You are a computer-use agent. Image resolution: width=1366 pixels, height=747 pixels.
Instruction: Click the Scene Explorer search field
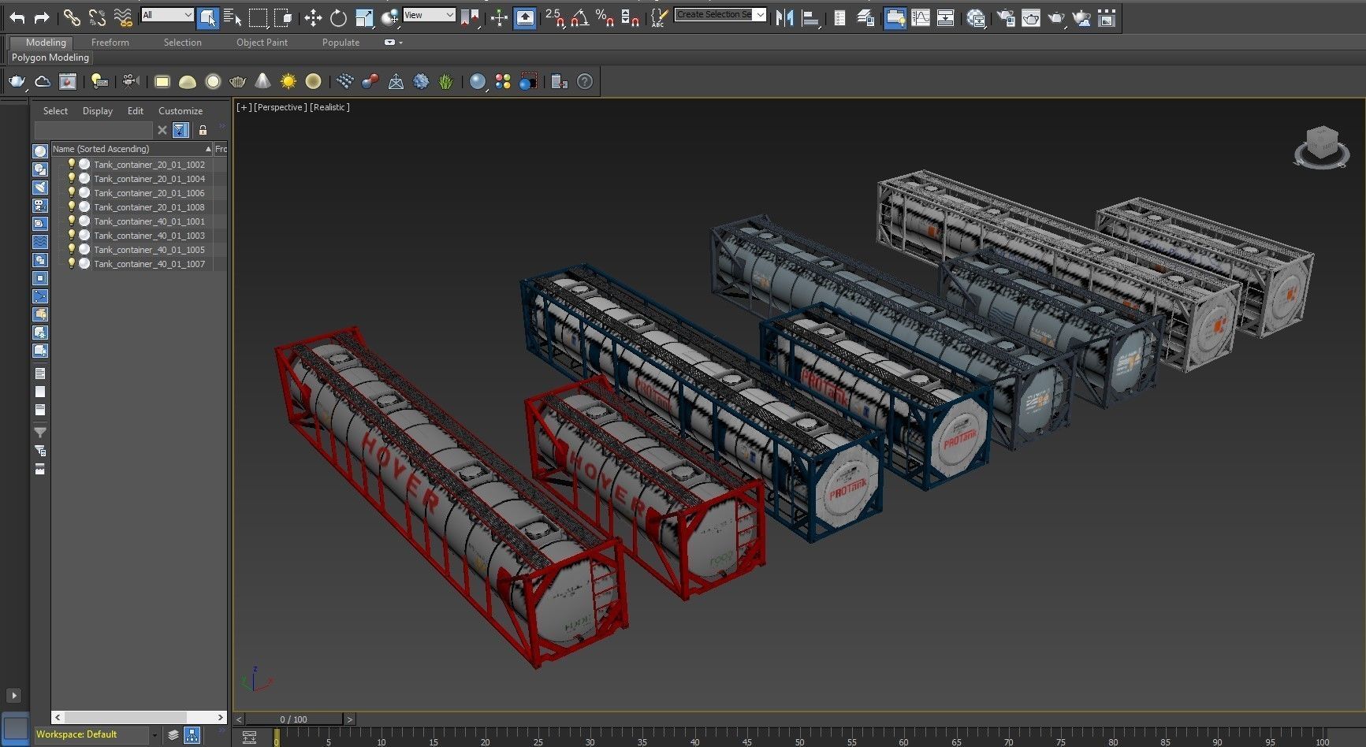pyautogui.click(x=93, y=130)
